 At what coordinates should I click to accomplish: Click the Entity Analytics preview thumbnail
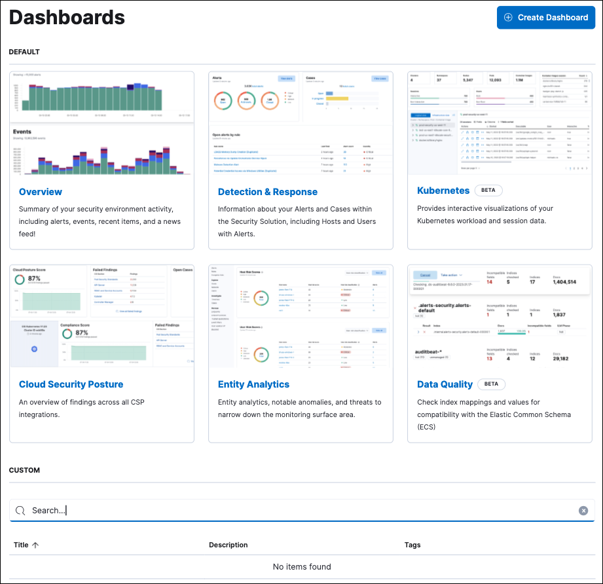click(x=301, y=317)
